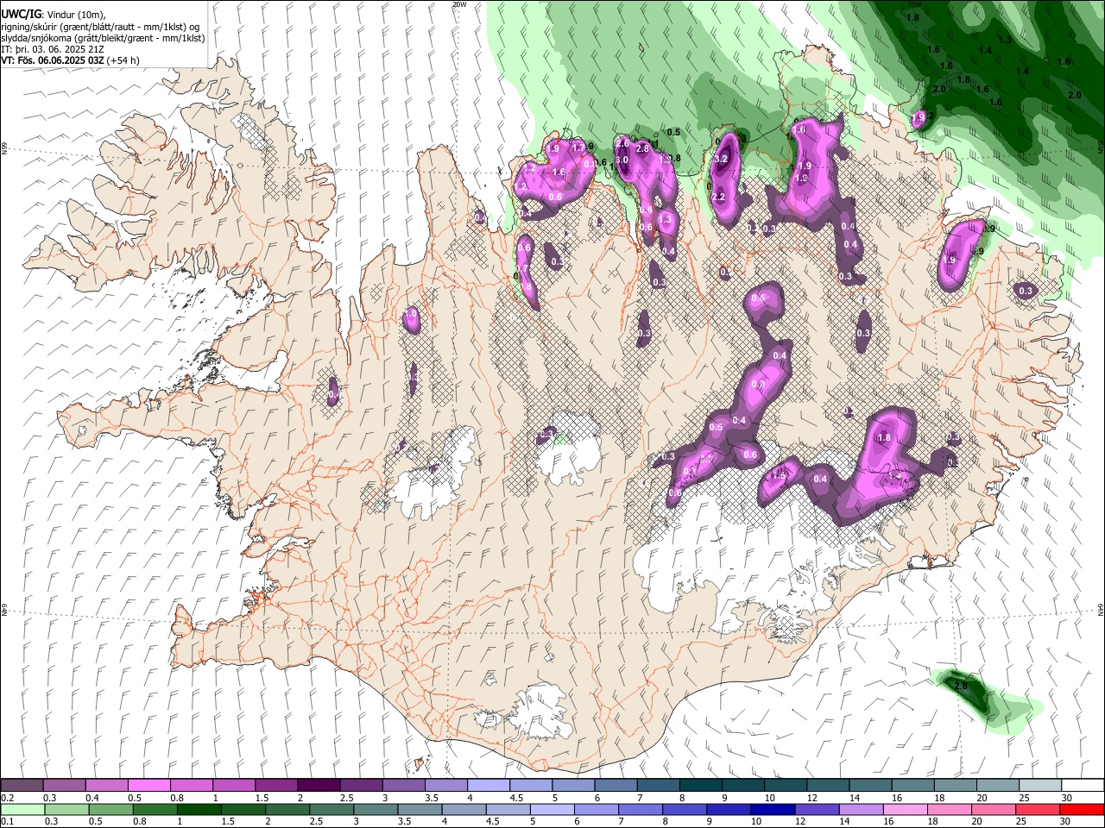
Task: Click the "3.0" precipitation value on the map
Action: (x=621, y=160)
